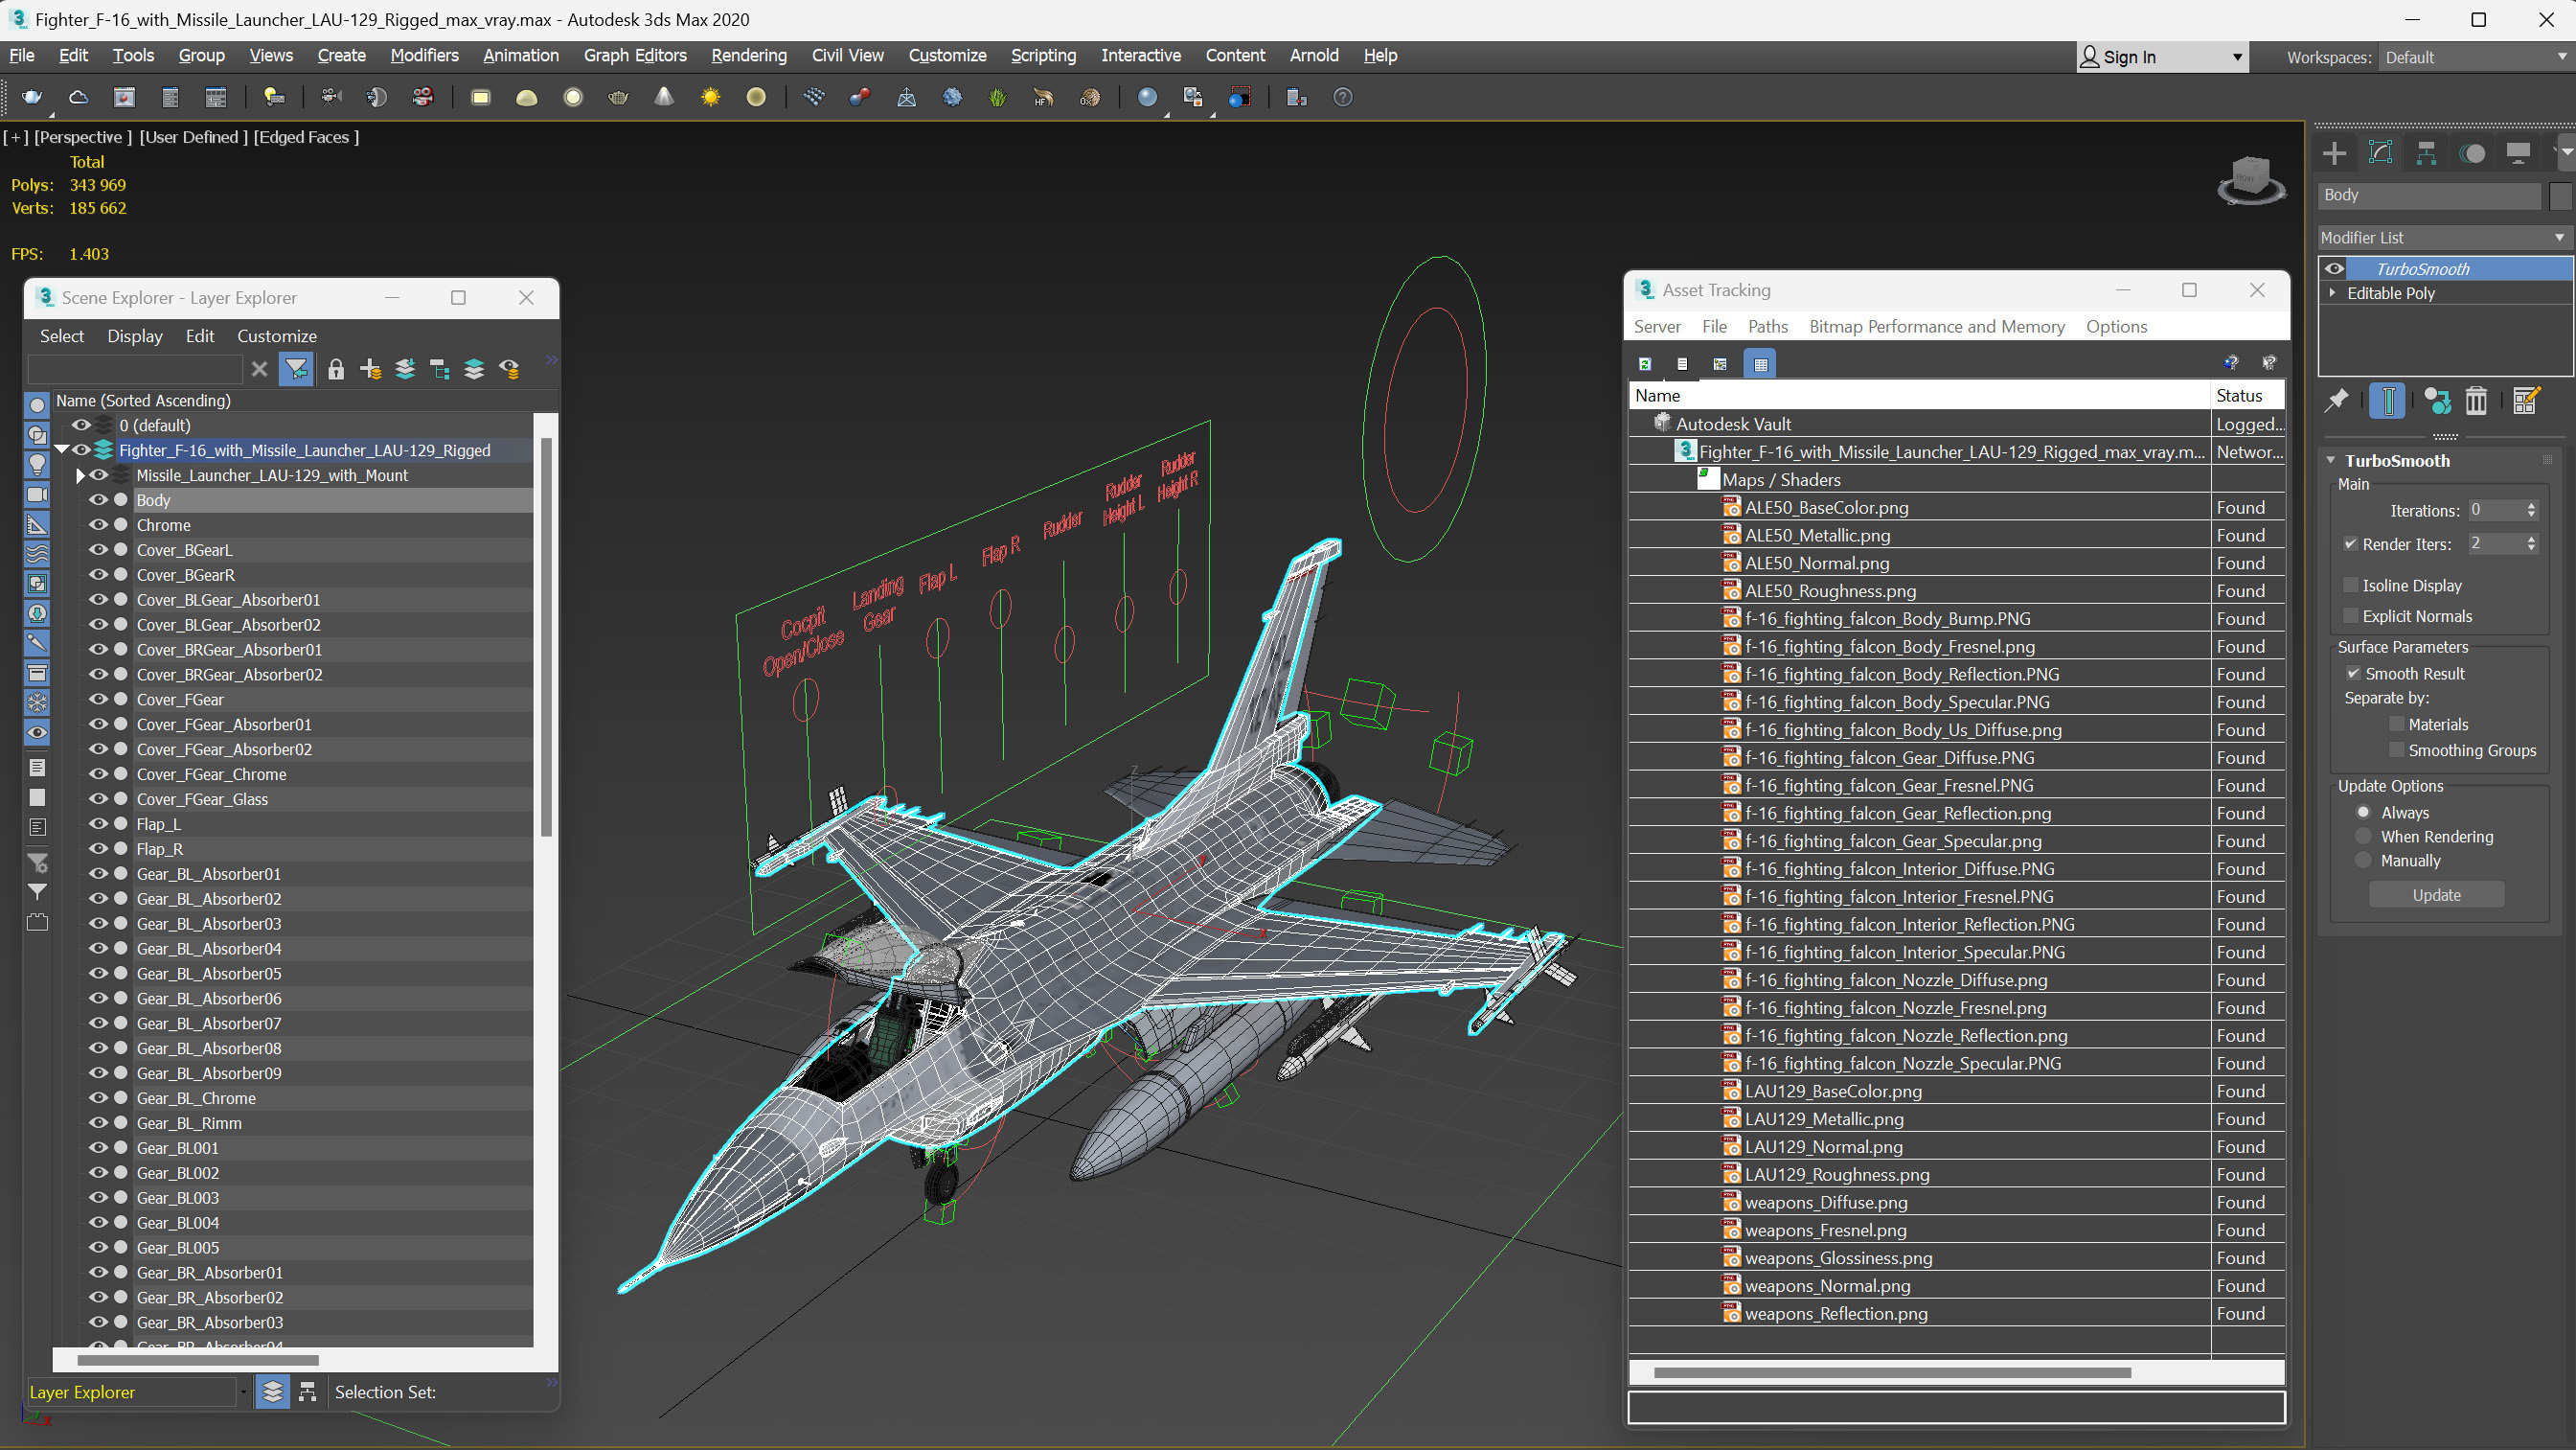Open the Modifiers menu
Viewport: 2576px width, 1450px height.
point(424,55)
